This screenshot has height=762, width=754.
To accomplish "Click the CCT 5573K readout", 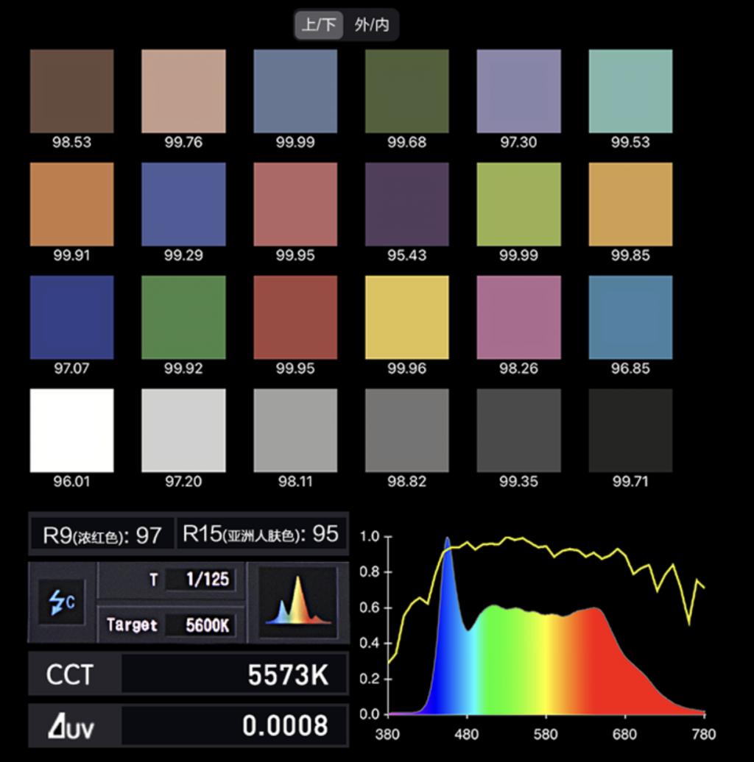I will point(234,674).
